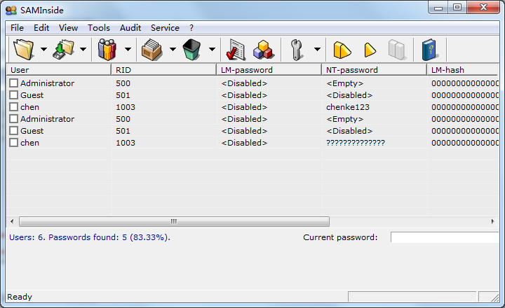Click the LM-hash column header

[x=462, y=70]
